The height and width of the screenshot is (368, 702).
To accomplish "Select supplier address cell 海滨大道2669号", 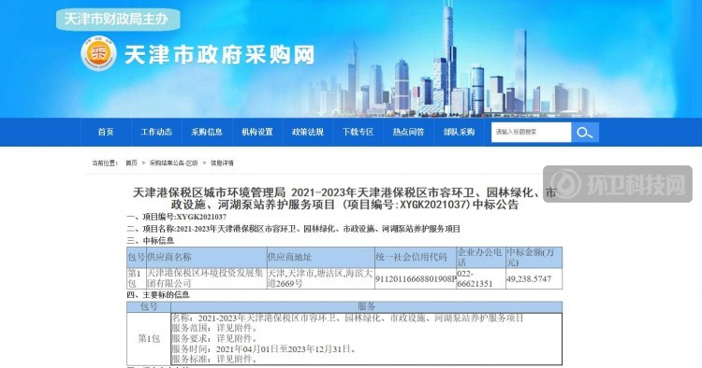I will [320, 277].
